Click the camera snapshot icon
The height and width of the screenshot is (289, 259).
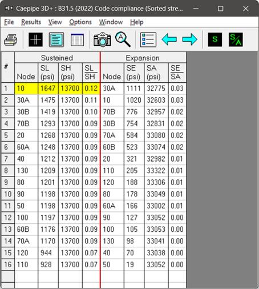102,39
